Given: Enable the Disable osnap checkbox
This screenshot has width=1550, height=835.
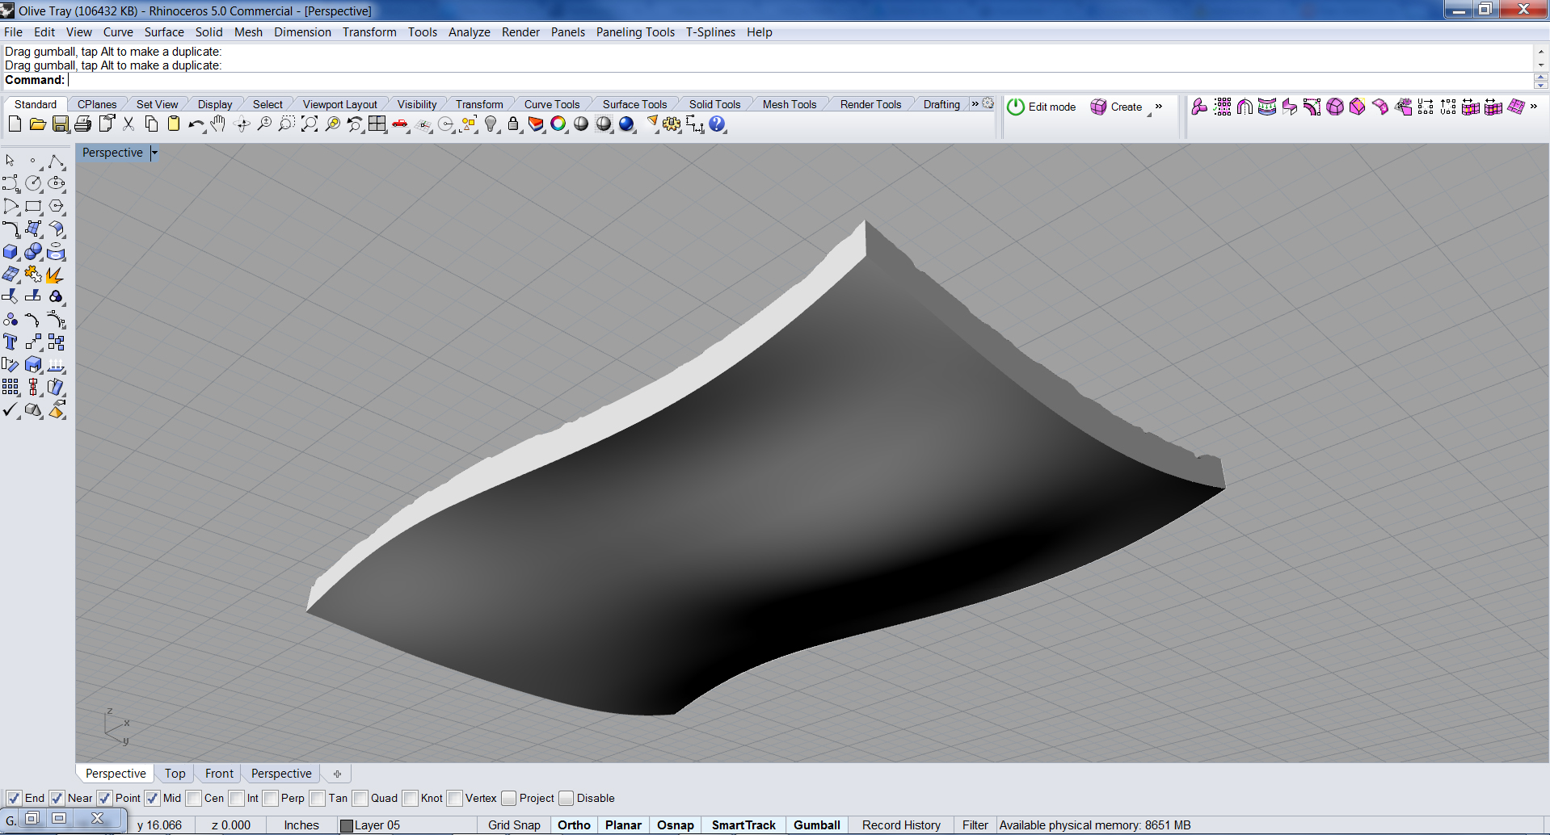Looking at the screenshot, I should tap(566, 798).
